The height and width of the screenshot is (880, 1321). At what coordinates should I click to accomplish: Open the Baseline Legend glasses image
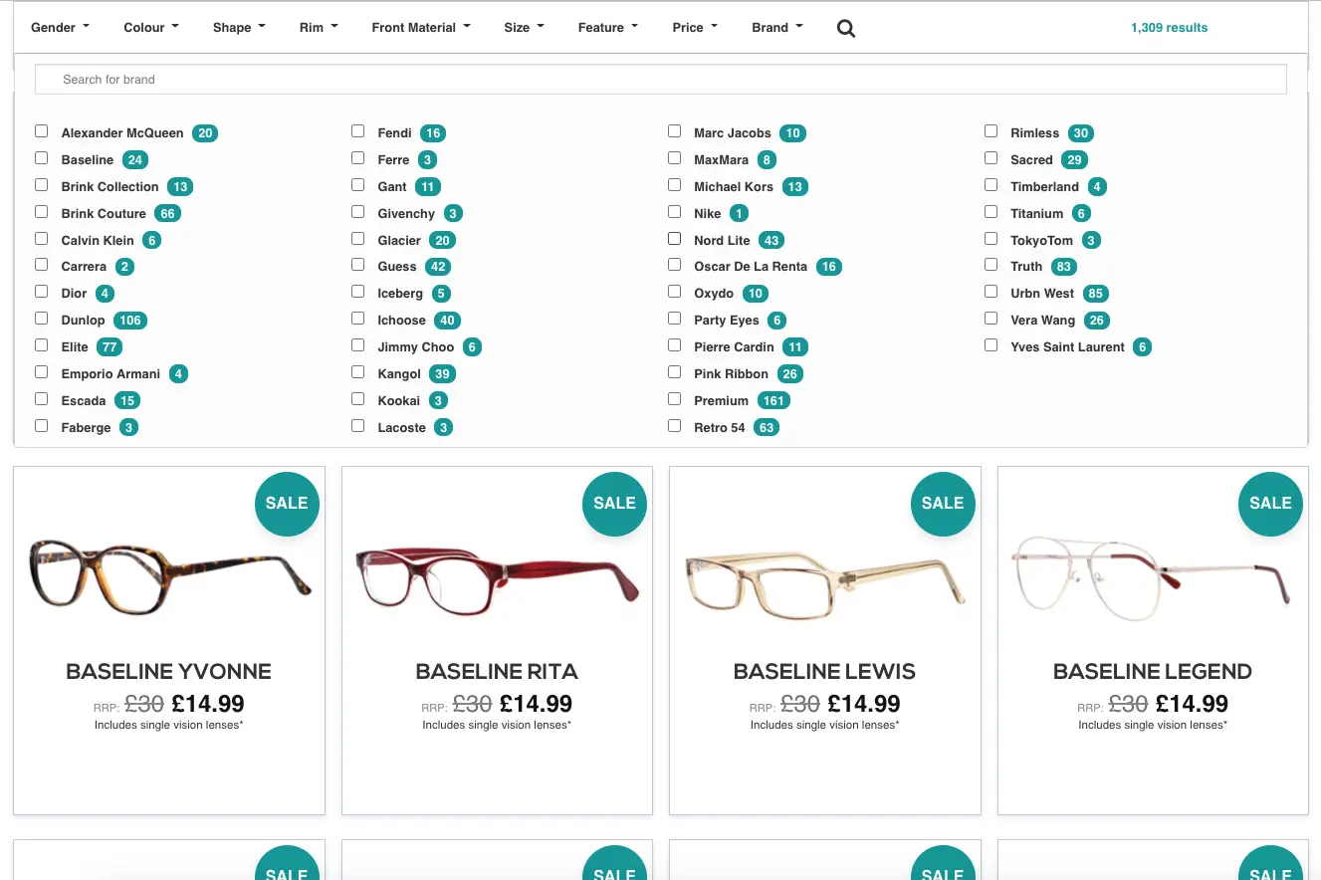pyautogui.click(x=1153, y=581)
